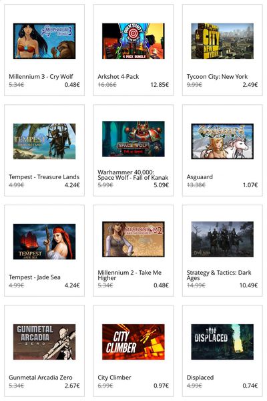
Task: Open the Tempest - Treasure Lands thumbnail
Action: 44,141
